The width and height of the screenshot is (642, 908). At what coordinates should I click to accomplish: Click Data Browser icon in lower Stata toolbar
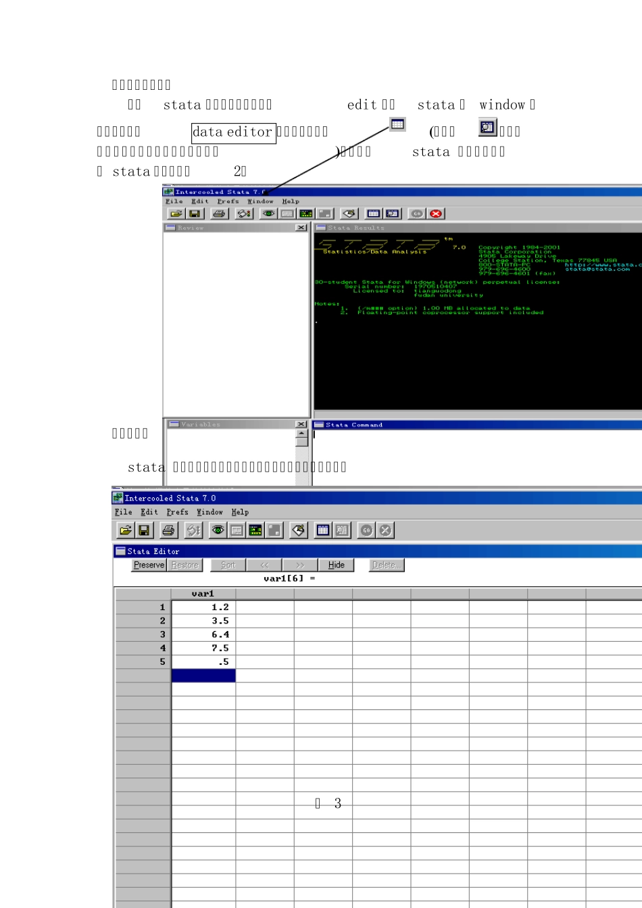point(342,530)
